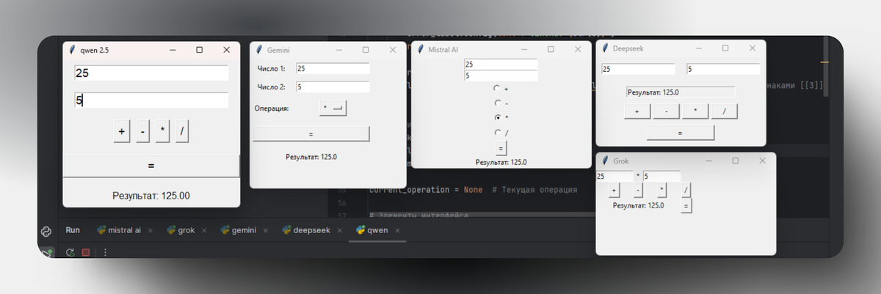The image size is (881, 294).
Task: Select the + radio button in Mistral AI
Action: coord(498,88)
